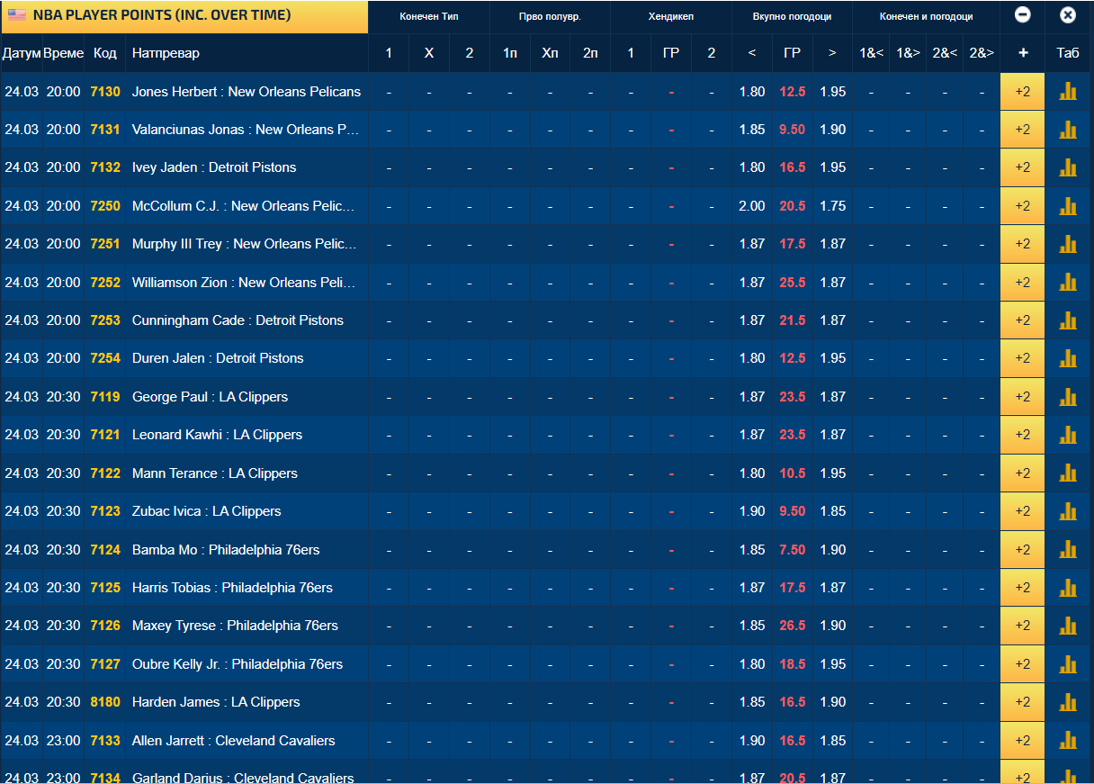Click the Хендикеп header group

click(671, 17)
